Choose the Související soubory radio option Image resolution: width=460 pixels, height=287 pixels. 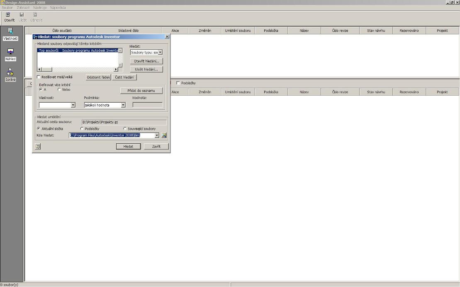(125, 128)
